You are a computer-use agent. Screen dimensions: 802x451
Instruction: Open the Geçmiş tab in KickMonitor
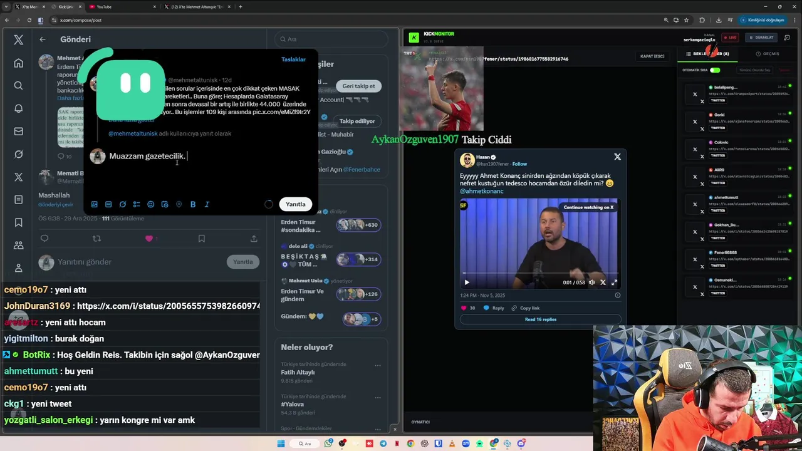tap(768, 54)
